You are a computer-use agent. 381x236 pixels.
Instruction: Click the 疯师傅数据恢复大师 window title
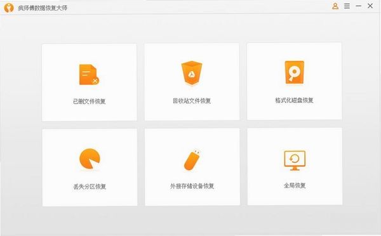[x=43, y=8]
